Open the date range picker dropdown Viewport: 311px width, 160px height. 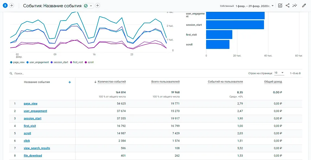click(x=273, y=6)
